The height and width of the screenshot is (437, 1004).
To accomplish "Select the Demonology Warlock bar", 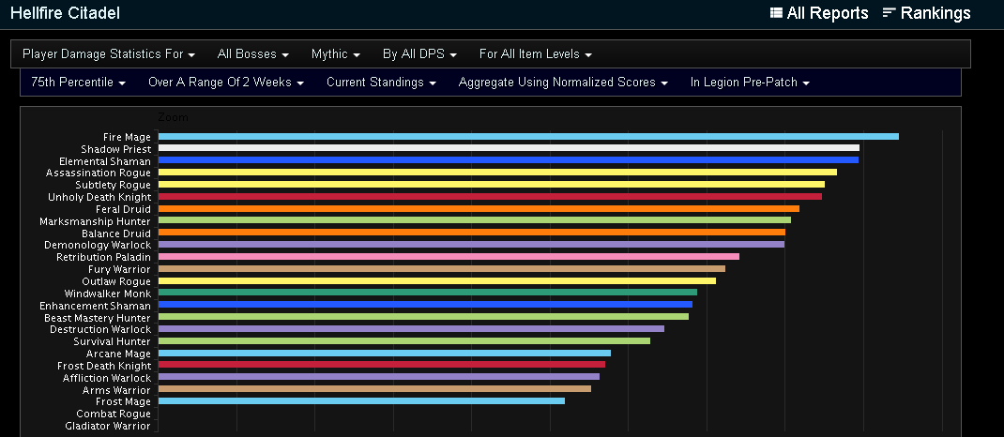I will click(x=471, y=245).
